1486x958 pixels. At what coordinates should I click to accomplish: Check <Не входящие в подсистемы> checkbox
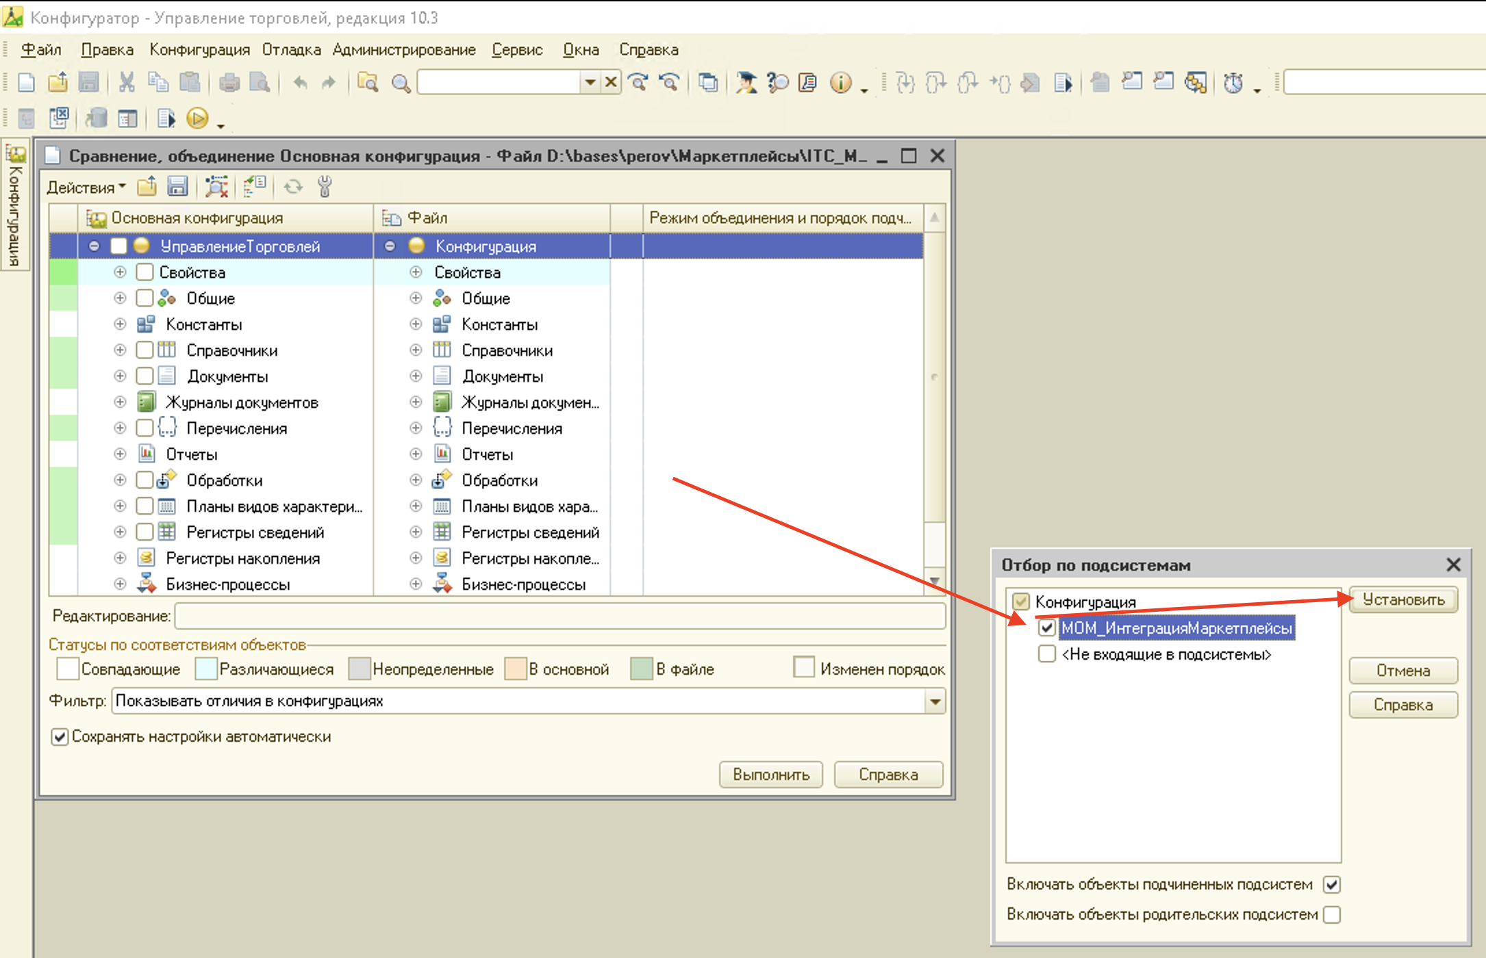click(x=1046, y=653)
